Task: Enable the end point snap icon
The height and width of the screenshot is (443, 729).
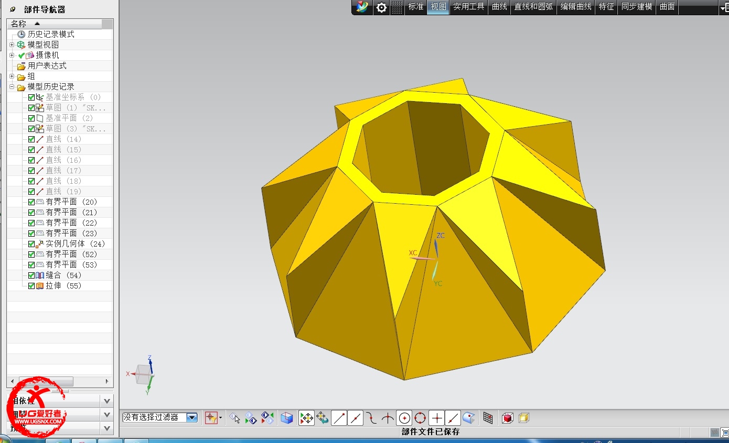Action: click(x=339, y=418)
